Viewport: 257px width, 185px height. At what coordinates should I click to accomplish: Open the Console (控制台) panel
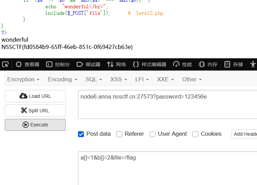point(58,64)
